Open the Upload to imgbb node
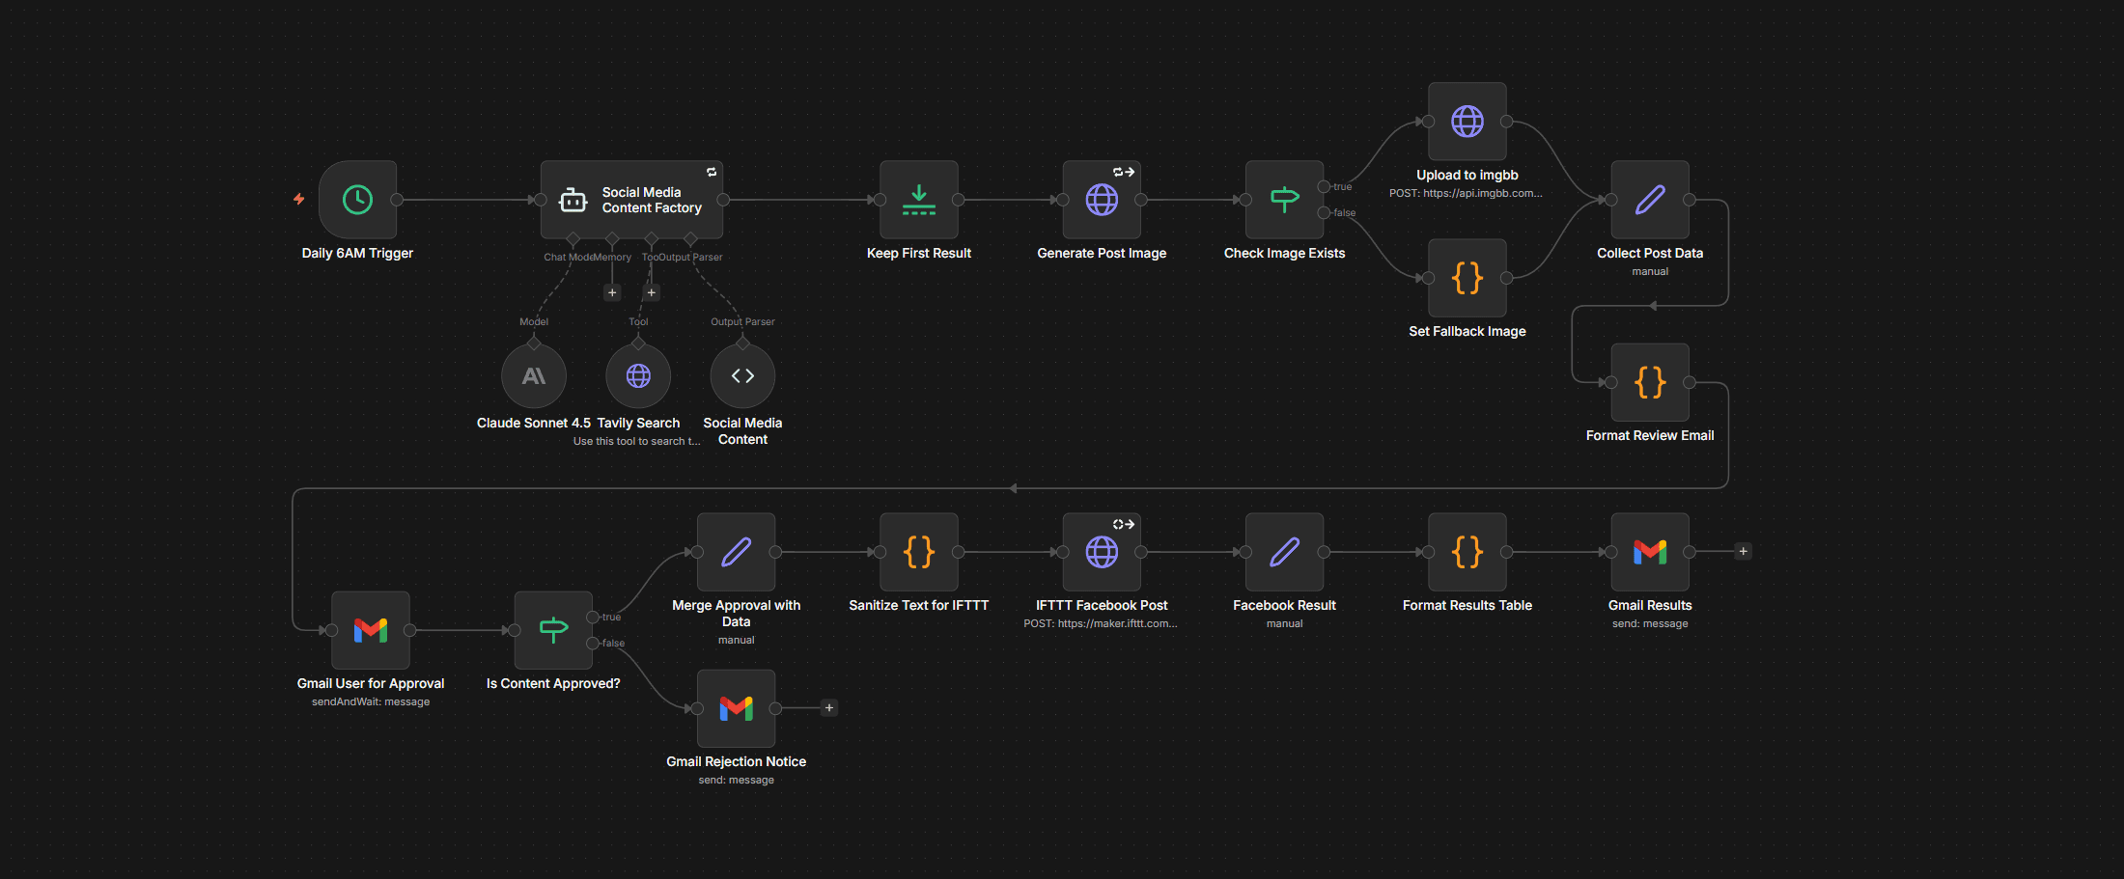Screen dimensions: 2124x879 1467,122
